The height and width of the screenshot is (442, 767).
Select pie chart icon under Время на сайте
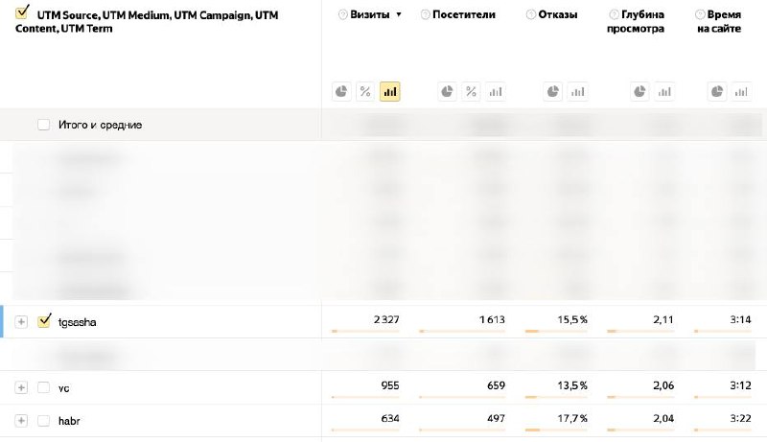coord(716,92)
